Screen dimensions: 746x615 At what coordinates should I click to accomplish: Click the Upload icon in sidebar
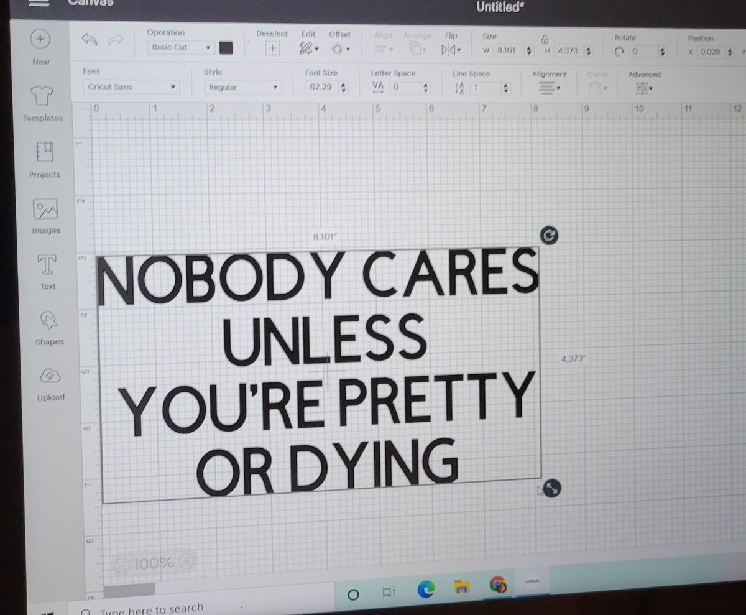[x=50, y=376]
